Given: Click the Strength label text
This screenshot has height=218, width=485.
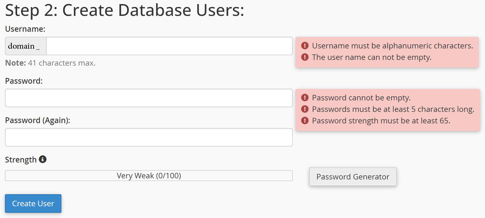Looking at the screenshot, I should tap(21, 160).
